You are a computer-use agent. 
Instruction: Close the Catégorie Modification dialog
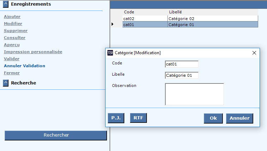(x=254, y=53)
